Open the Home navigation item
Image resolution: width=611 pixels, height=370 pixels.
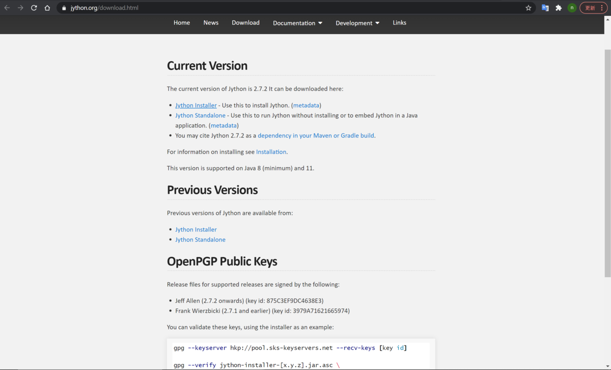pos(182,22)
